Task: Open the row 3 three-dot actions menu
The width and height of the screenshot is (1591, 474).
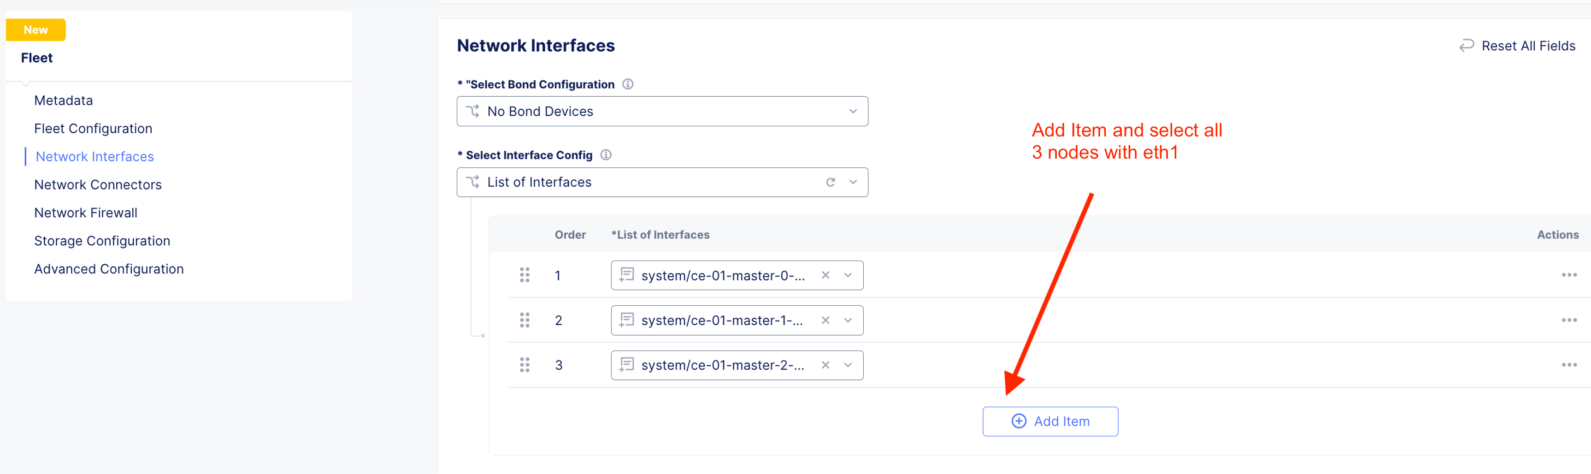Action: (x=1569, y=365)
